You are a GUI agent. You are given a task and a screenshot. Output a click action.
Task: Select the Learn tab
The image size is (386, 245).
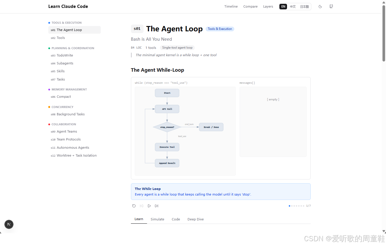click(139, 219)
